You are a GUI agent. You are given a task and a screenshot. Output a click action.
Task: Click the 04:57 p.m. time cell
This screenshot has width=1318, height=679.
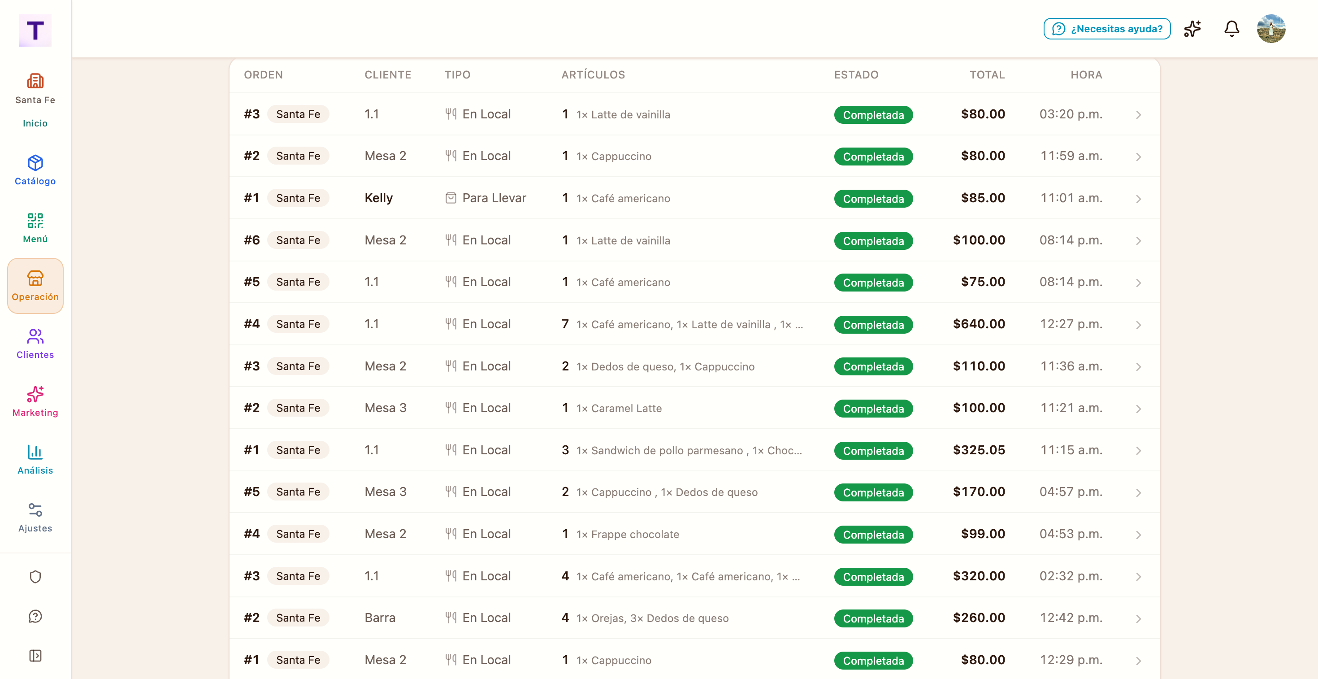pyautogui.click(x=1071, y=492)
